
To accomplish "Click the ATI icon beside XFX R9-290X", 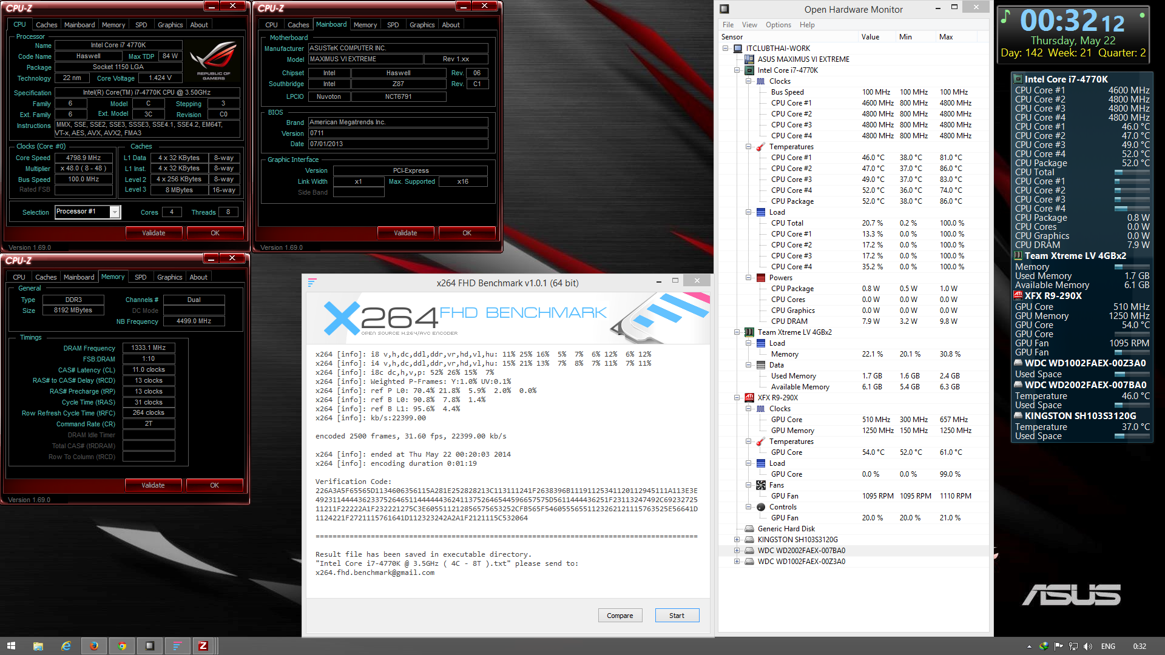I will pos(749,398).
